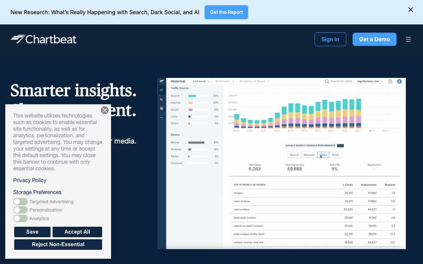Click the Total Clicks value 6,262
423x264 pixels.
pos(255,169)
